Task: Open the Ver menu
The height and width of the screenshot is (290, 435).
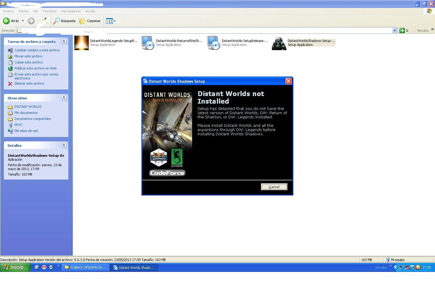Action: click(x=36, y=11)
